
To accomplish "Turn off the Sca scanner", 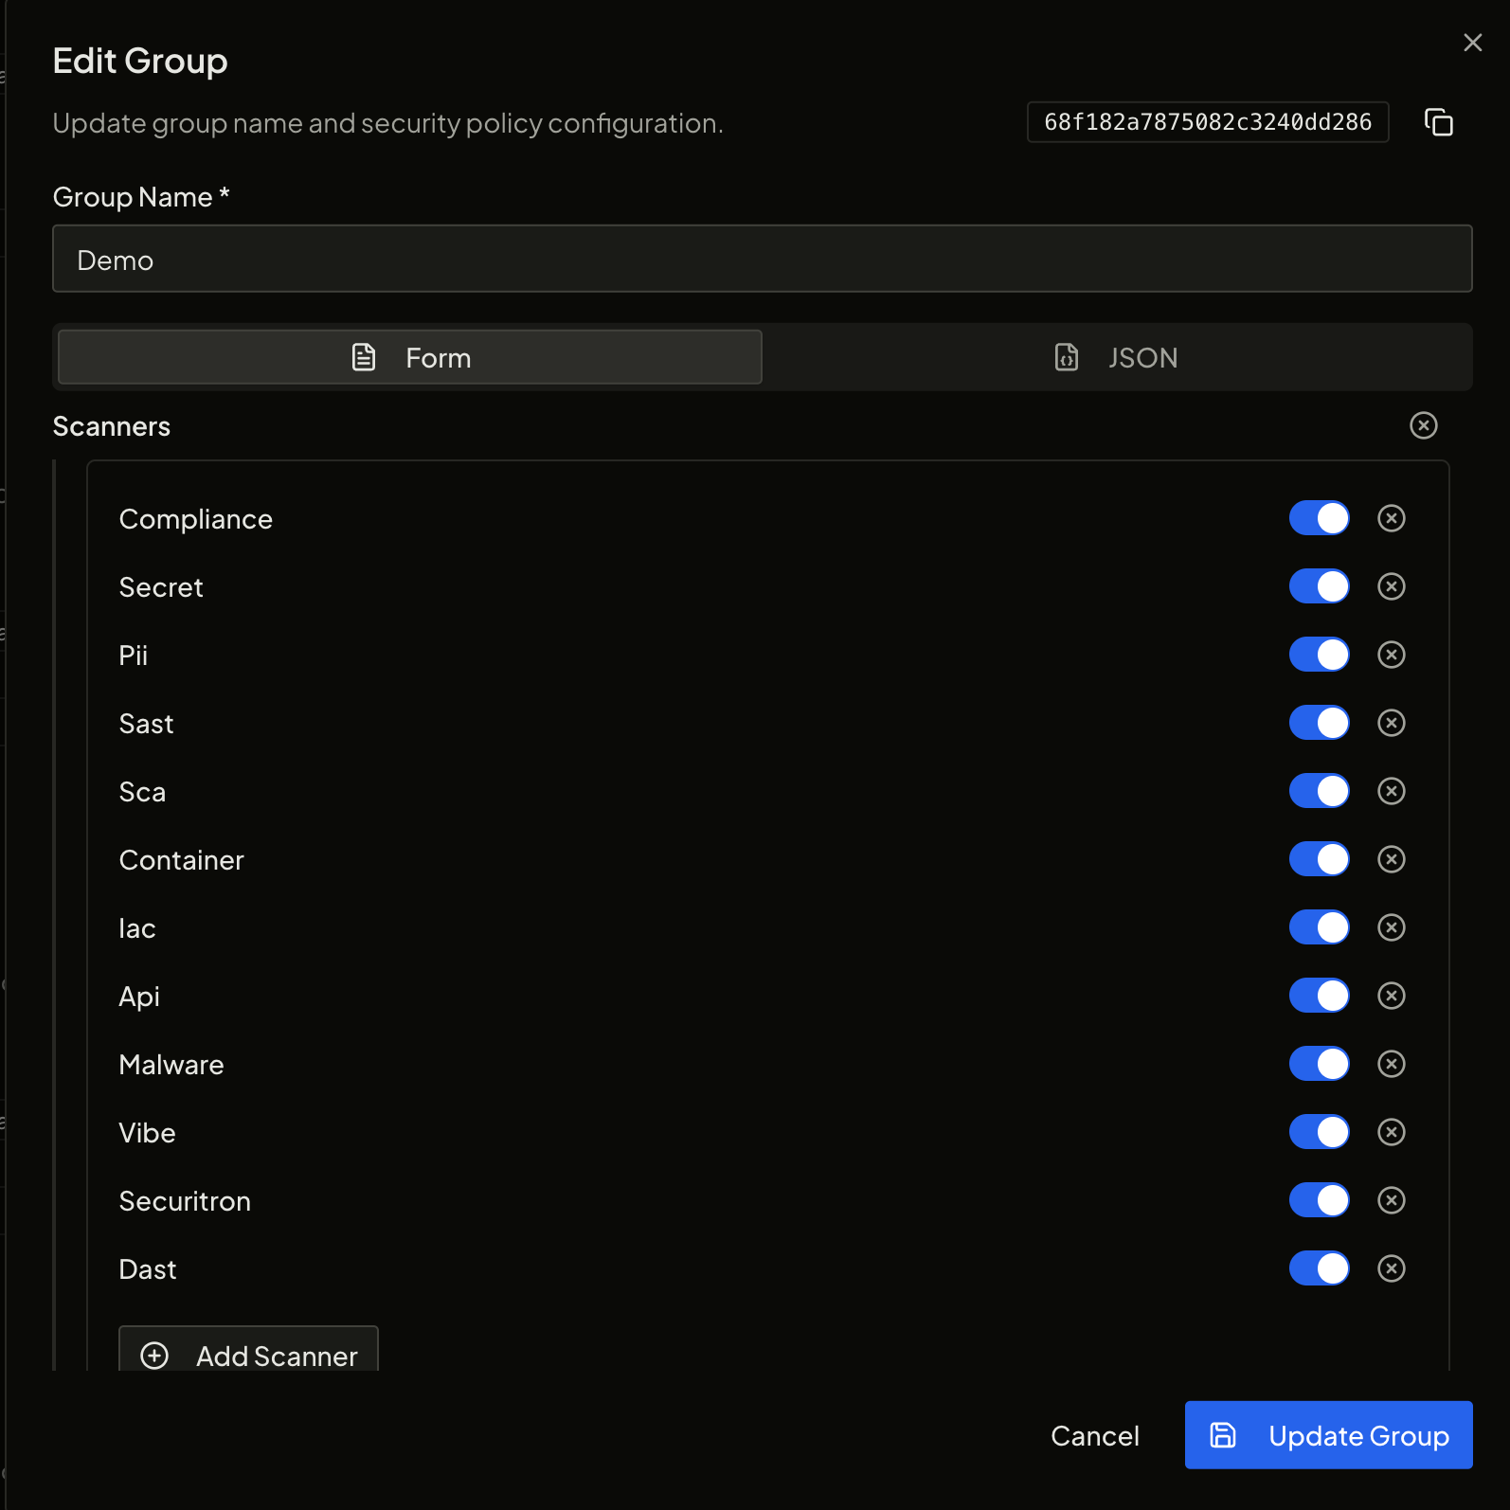I will click(x=1319, y=791).
